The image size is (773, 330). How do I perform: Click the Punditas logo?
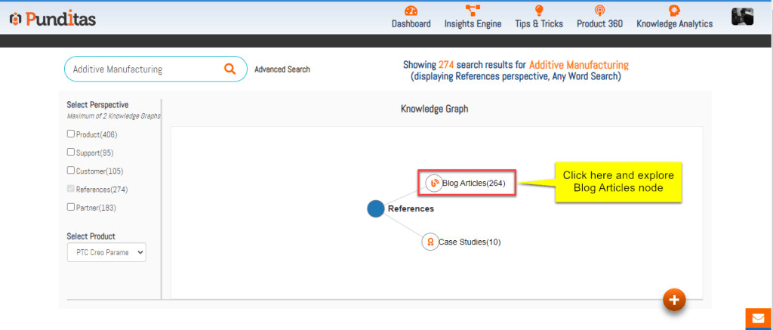(53, 19)
